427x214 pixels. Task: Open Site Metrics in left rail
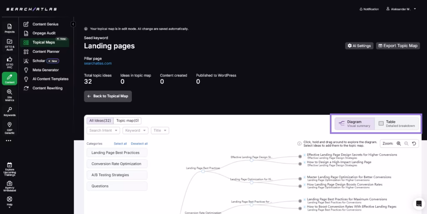9,95
